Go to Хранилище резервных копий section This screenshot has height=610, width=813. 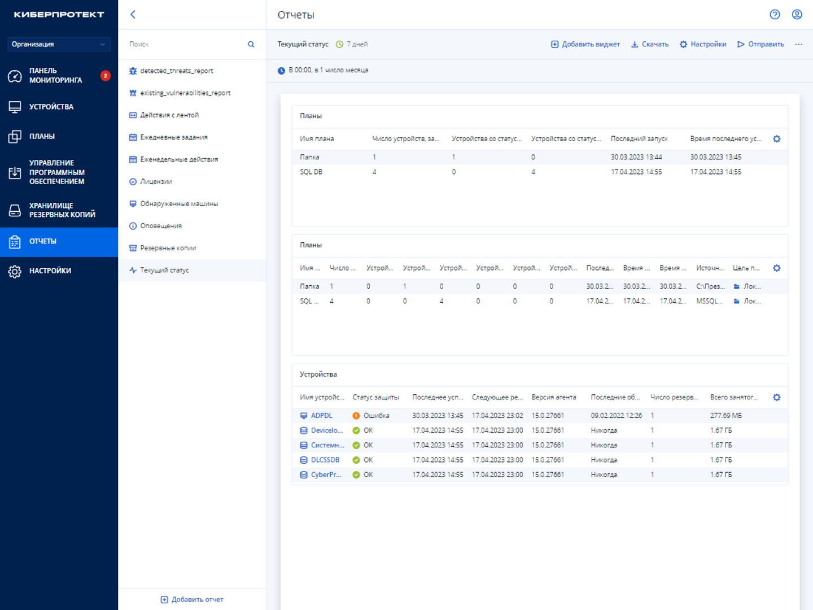62,210
